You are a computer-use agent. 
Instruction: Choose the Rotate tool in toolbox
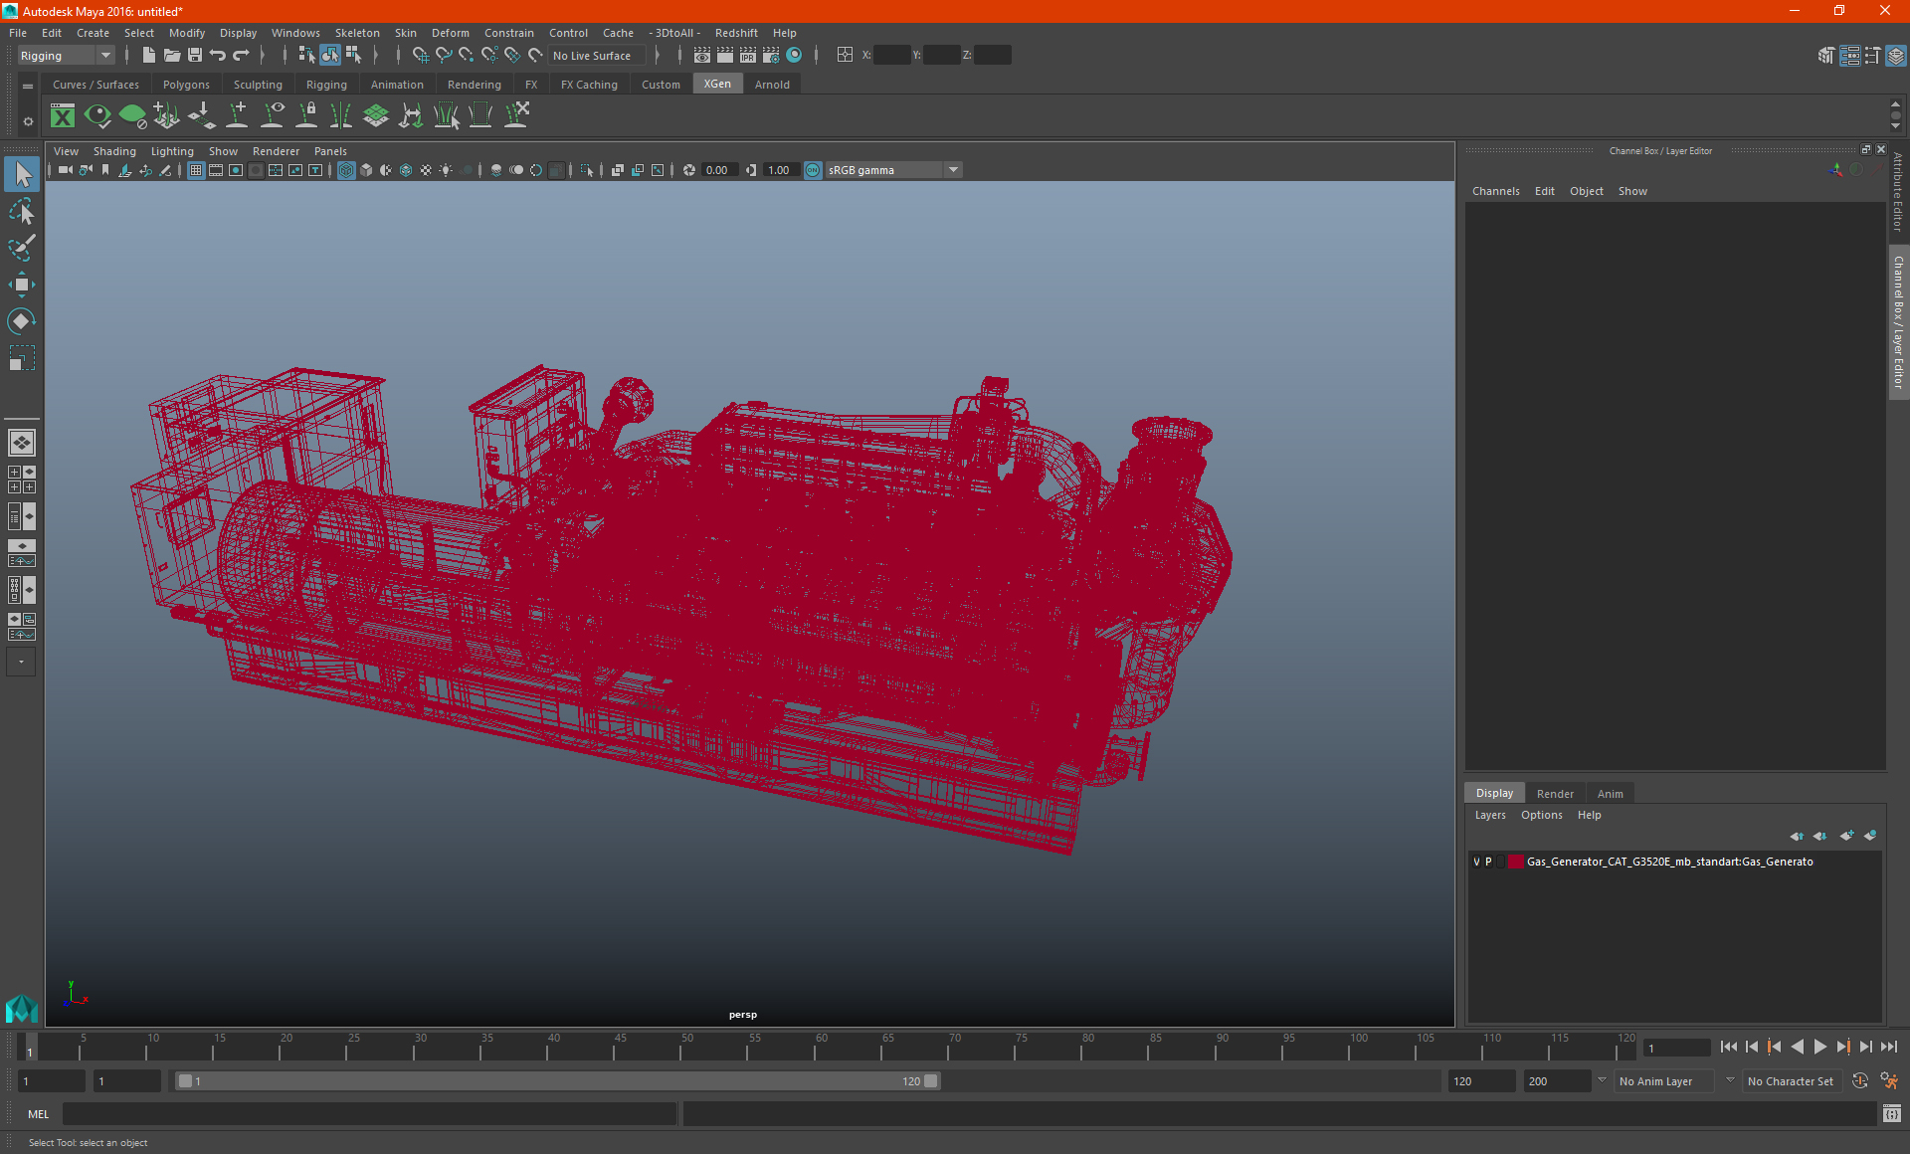(x=22, y=320)
